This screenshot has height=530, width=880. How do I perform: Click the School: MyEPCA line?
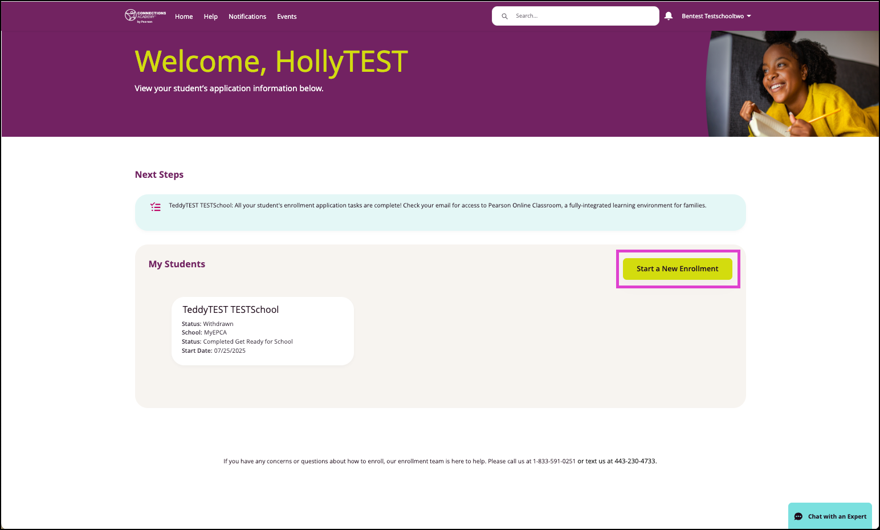(204, 332)
